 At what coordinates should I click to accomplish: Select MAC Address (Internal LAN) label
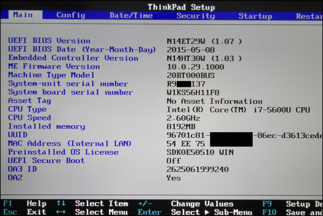click(x=70, y=143)
